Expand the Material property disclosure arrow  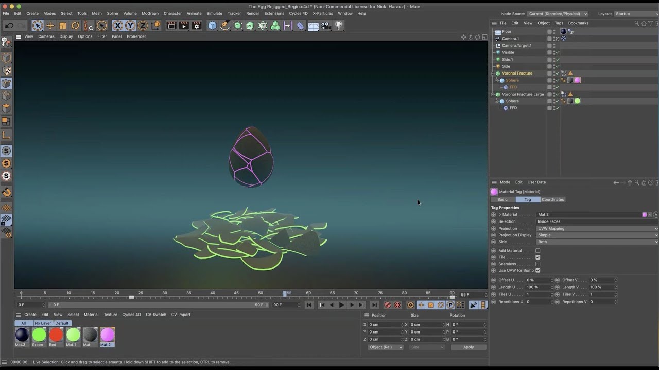(500, 215)
